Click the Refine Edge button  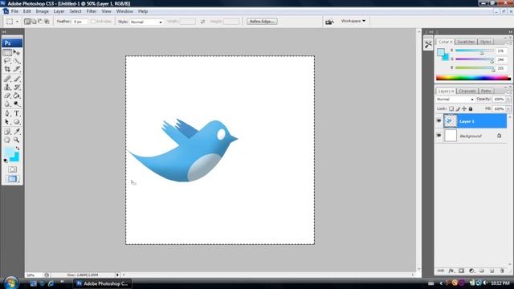262,22
